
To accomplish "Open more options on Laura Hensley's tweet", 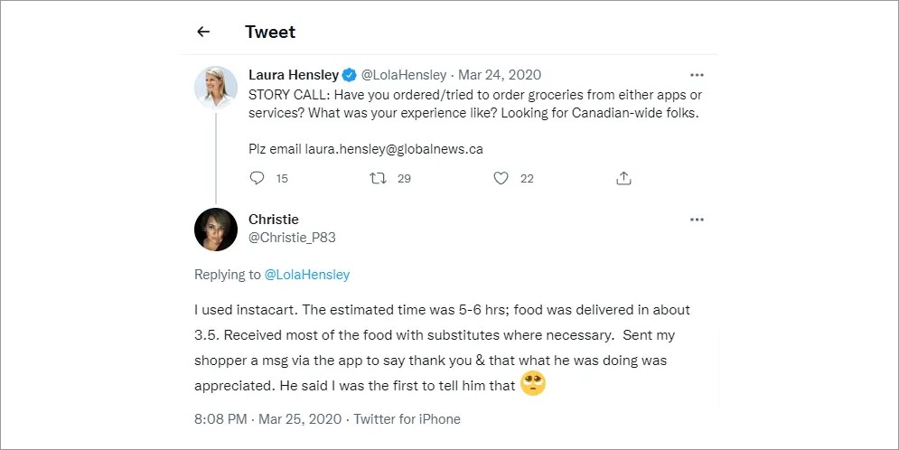I will pyautogui.click(x=697, y=75).
